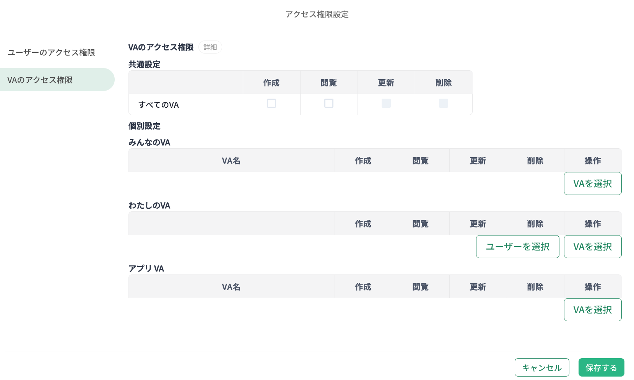Click the 詳細 badge next to the heading
Viewport: 634px width, 380px height.
coord(210,47)
